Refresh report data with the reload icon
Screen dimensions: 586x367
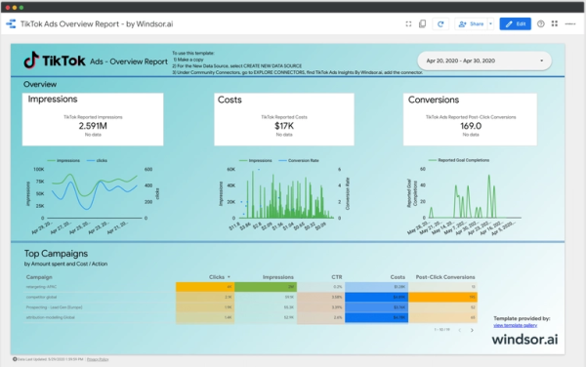click(440, 23)
